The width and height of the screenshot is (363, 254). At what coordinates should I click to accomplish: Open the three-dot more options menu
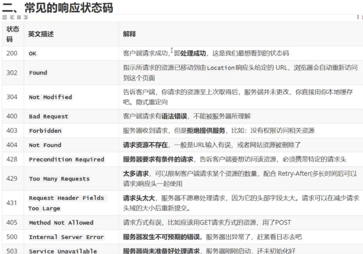(358, 17)
